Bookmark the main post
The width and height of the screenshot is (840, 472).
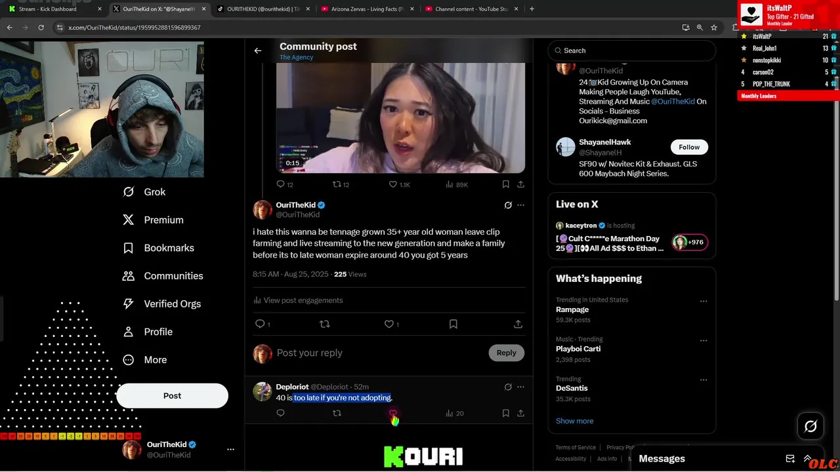pyautogui.click(x=453, y=324)
